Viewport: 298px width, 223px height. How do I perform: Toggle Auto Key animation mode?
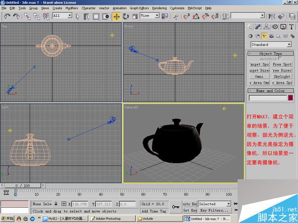(189, 204)
